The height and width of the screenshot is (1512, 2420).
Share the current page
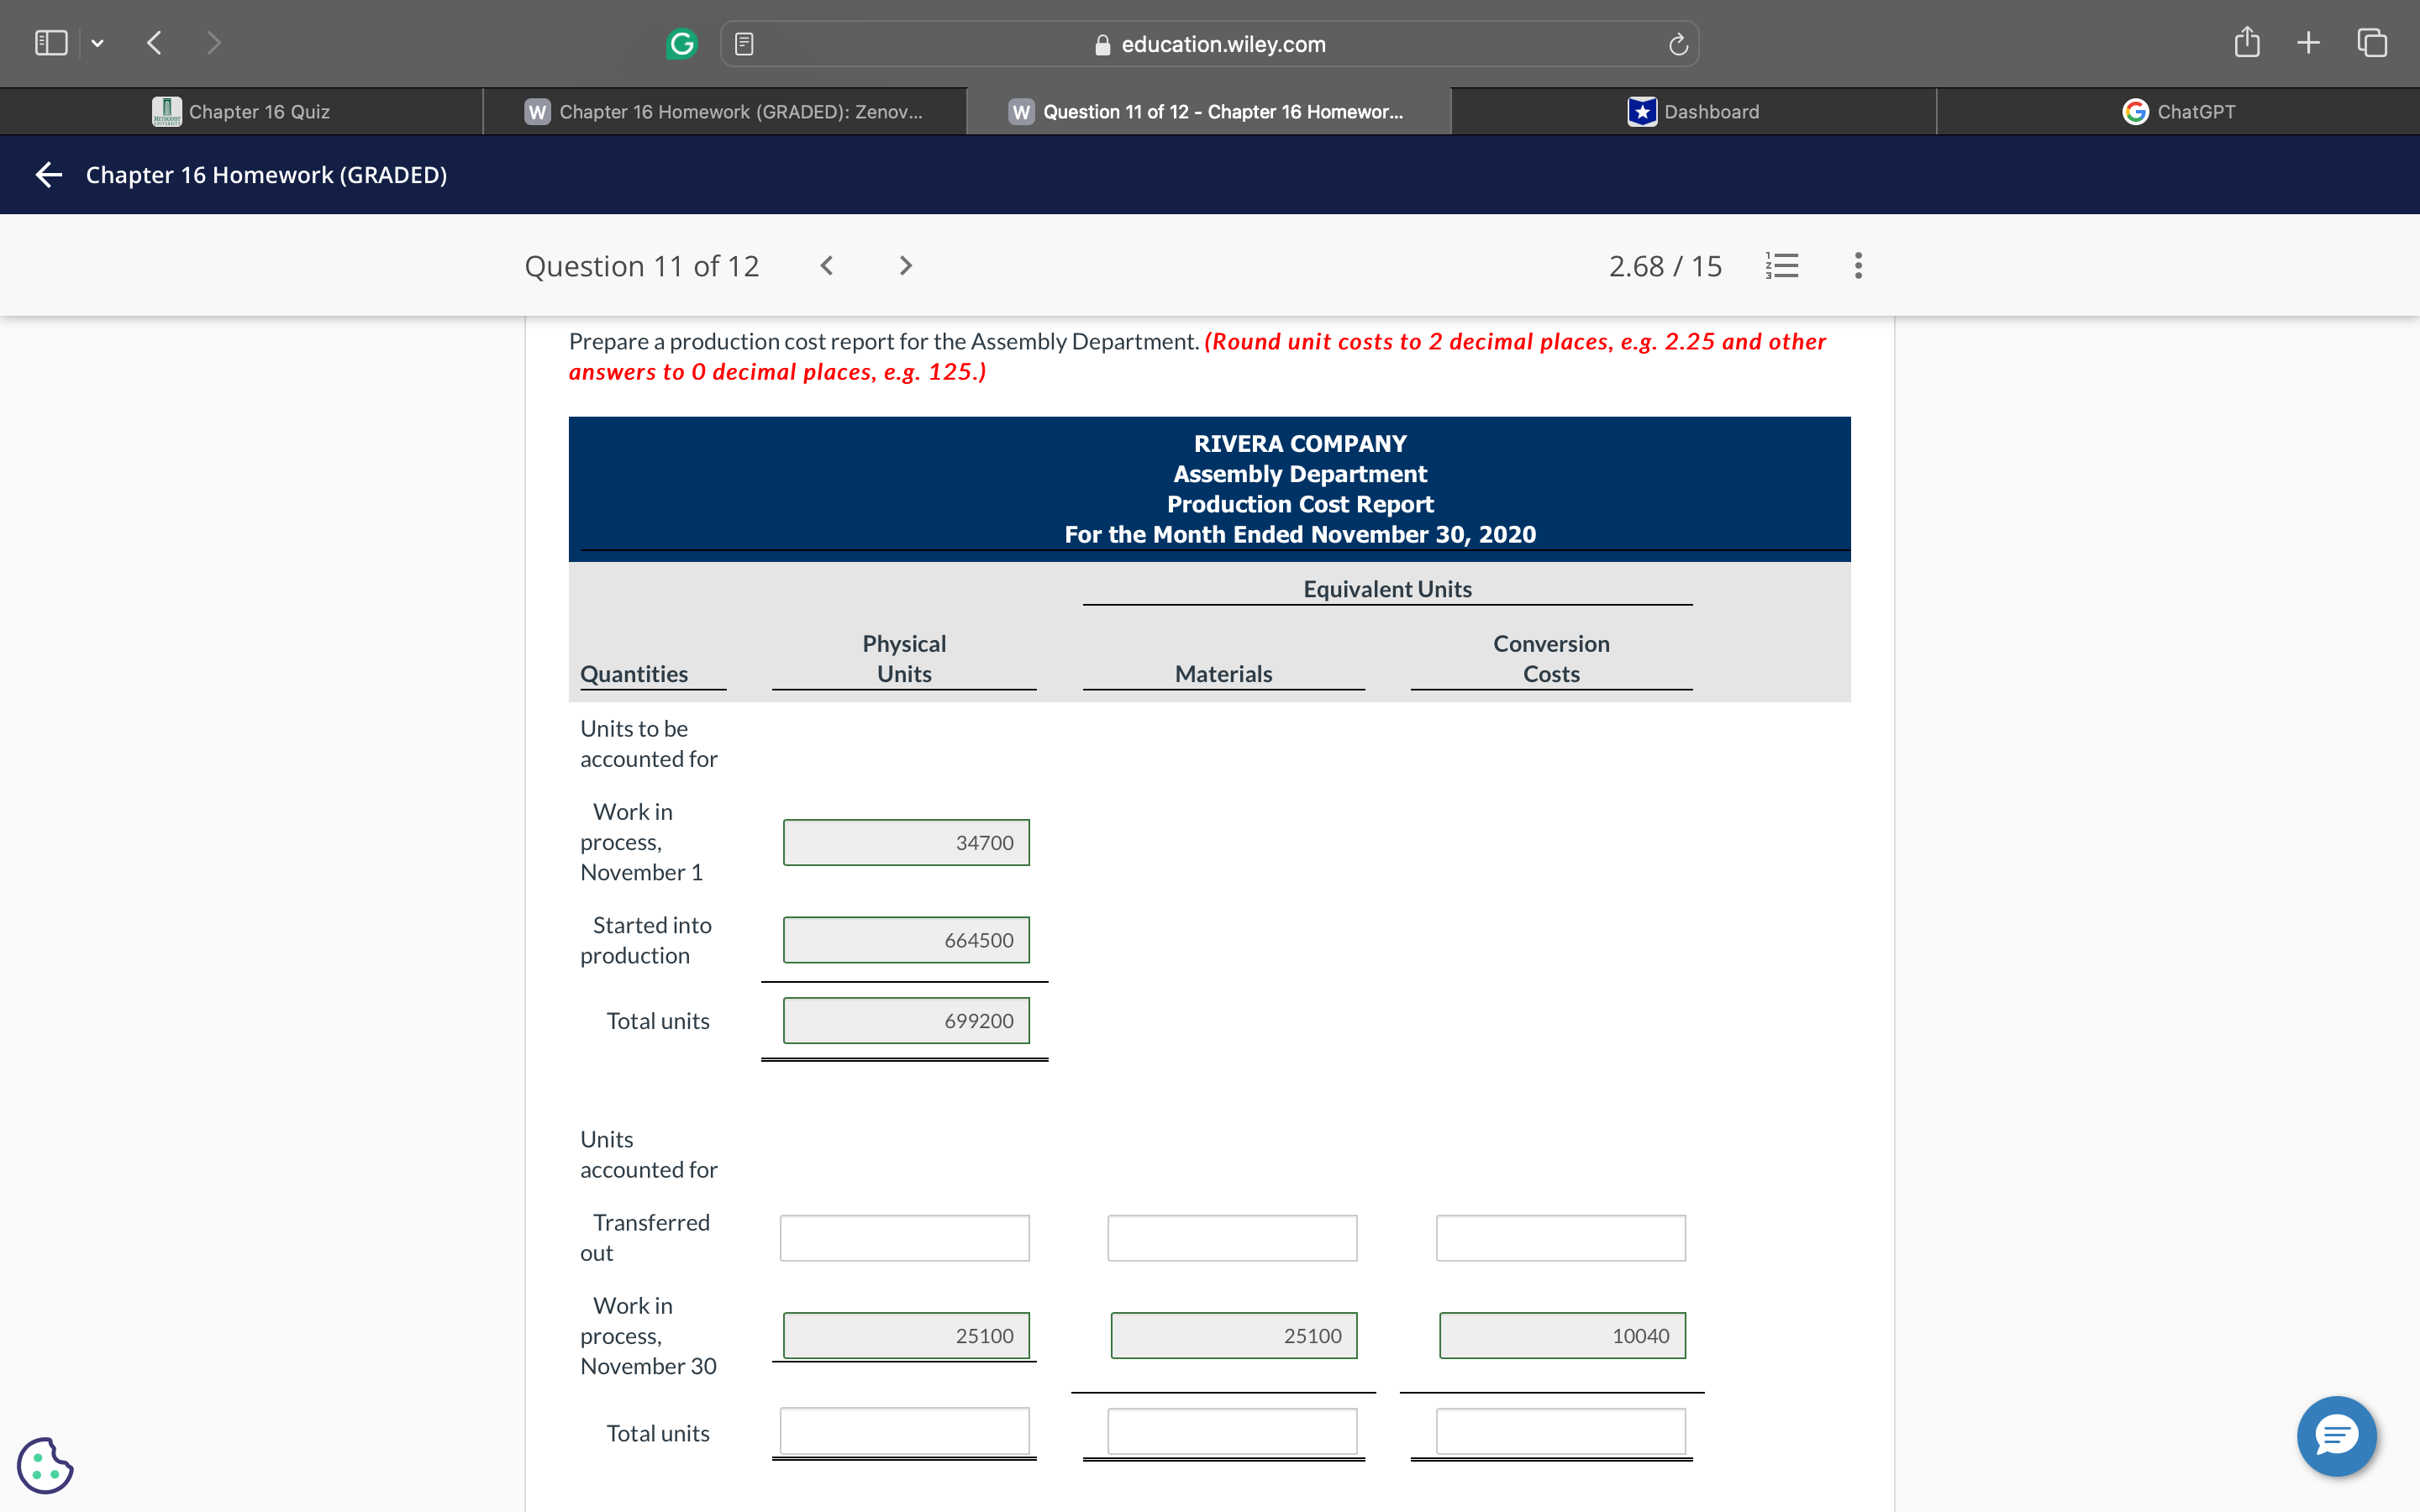[2247, 42]
